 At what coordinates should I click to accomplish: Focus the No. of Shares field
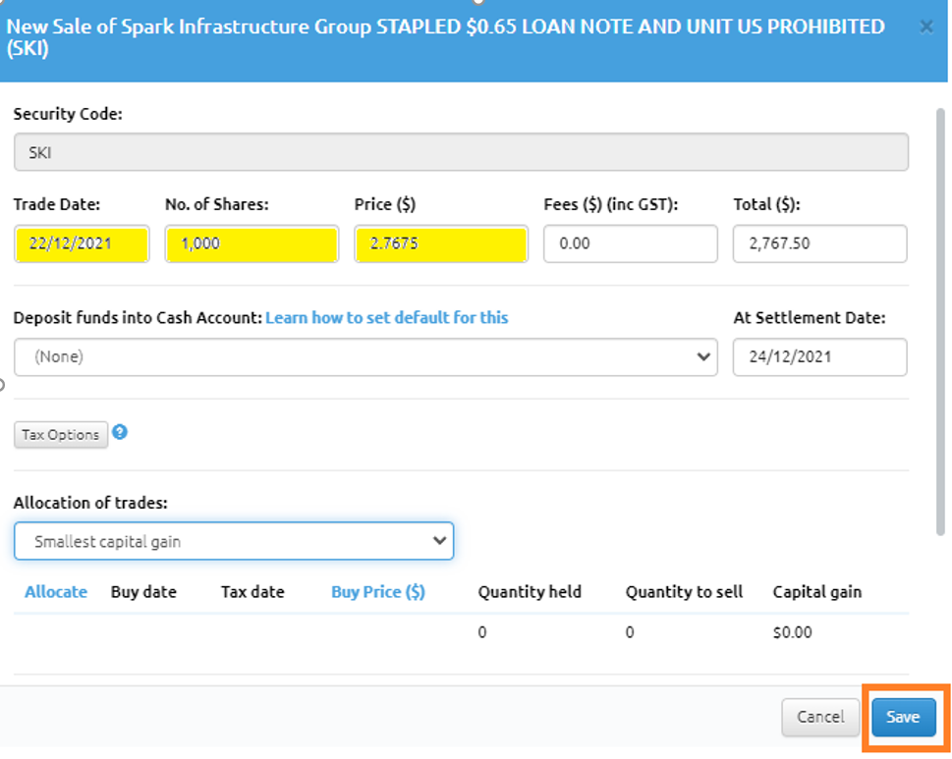(x=252, y=244)
